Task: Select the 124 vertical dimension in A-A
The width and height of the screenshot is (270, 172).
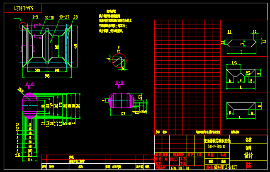Action: 47,106
